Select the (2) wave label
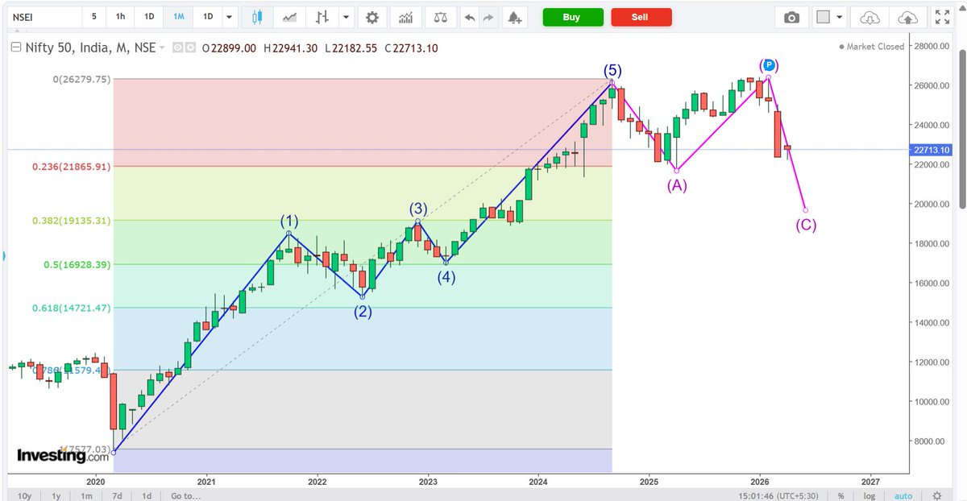967x501 pixels. pos(363,313)
